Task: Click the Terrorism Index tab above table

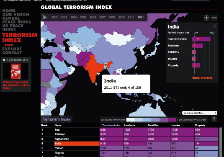Action: coord(57,119)
